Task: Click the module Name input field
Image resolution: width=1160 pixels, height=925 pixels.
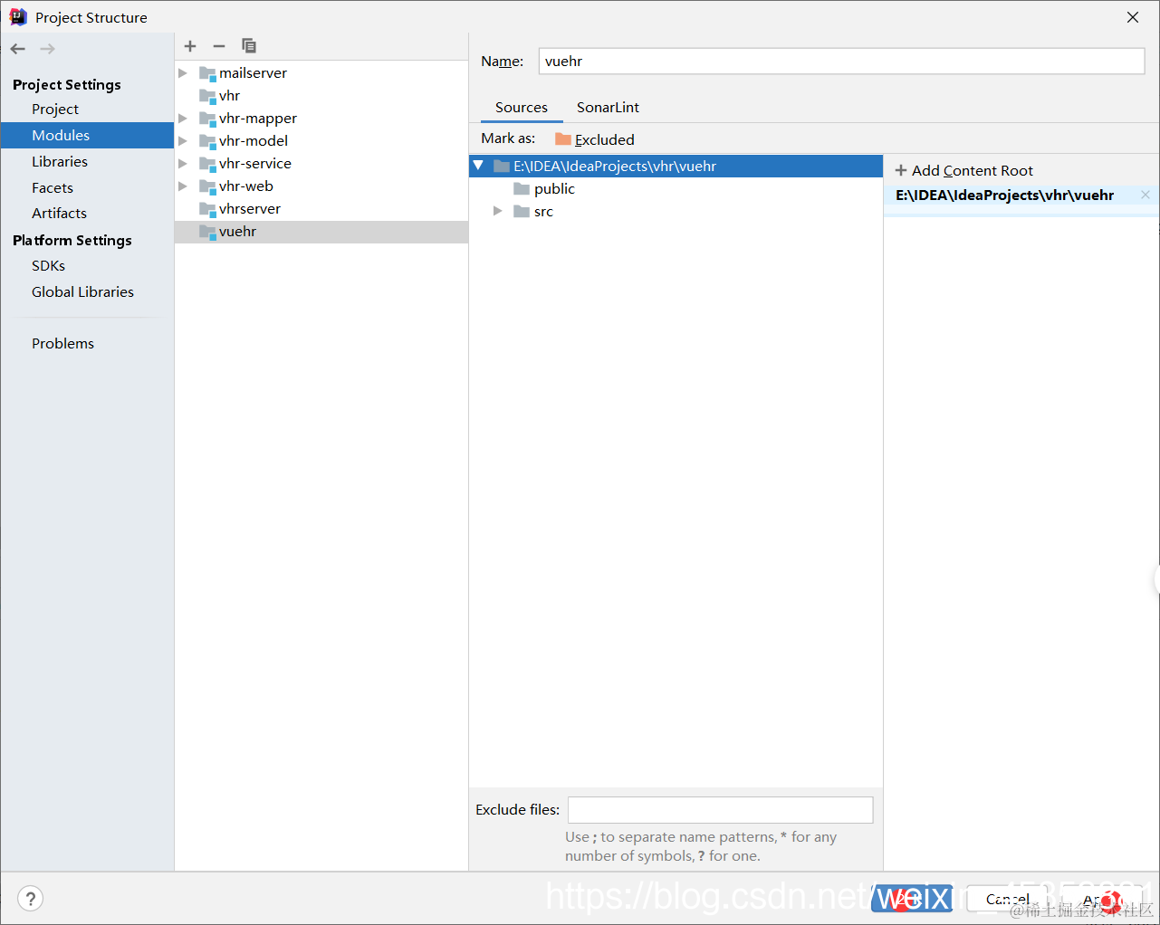Action: click(x=841, y=62)
